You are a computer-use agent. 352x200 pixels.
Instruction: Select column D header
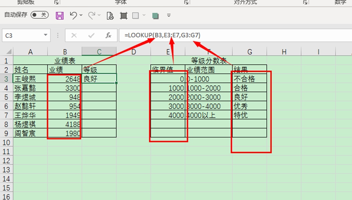click(x=134, y=52)
